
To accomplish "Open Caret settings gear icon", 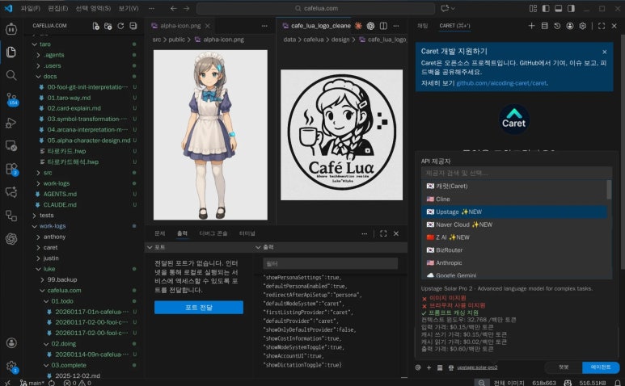I will [x=583, y=26].
